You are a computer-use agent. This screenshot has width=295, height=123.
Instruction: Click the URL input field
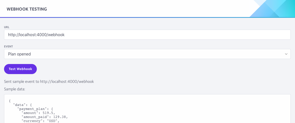[x=147, y=35]
